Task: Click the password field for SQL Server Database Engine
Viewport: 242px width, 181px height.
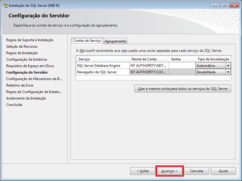Action: click(x=182, y=66)
